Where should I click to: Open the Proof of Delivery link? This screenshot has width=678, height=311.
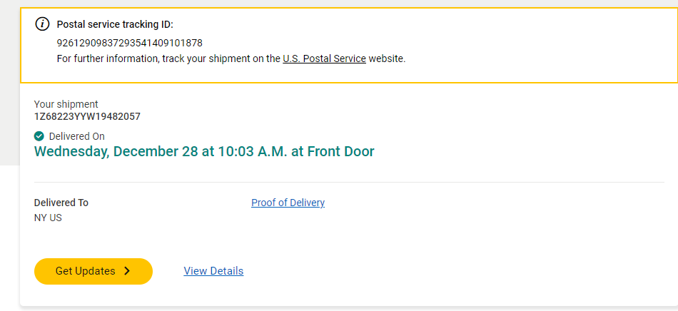click(288, 203)
